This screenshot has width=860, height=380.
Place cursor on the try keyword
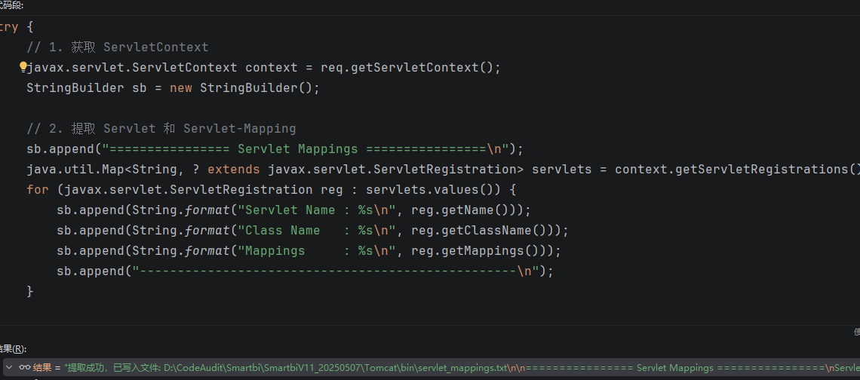coord(8,27)
